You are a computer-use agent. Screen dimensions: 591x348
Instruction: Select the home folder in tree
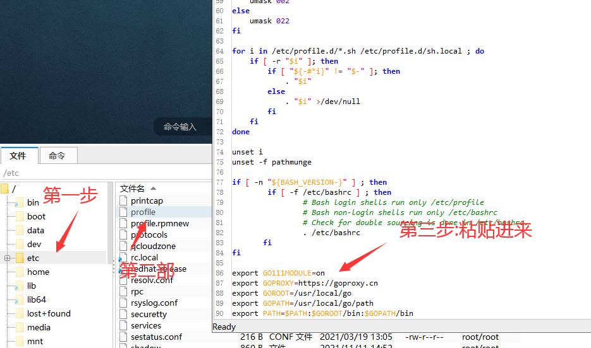[x=38, y=272]
